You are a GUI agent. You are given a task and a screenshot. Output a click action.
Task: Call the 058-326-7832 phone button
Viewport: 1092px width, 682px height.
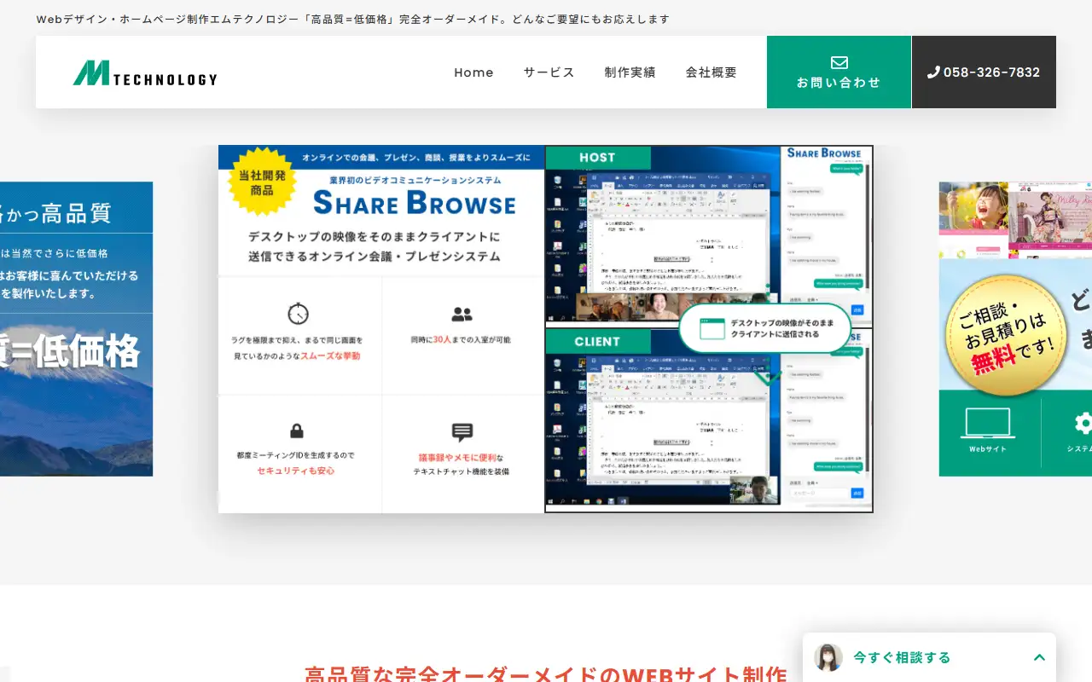(x=984, y=72)
